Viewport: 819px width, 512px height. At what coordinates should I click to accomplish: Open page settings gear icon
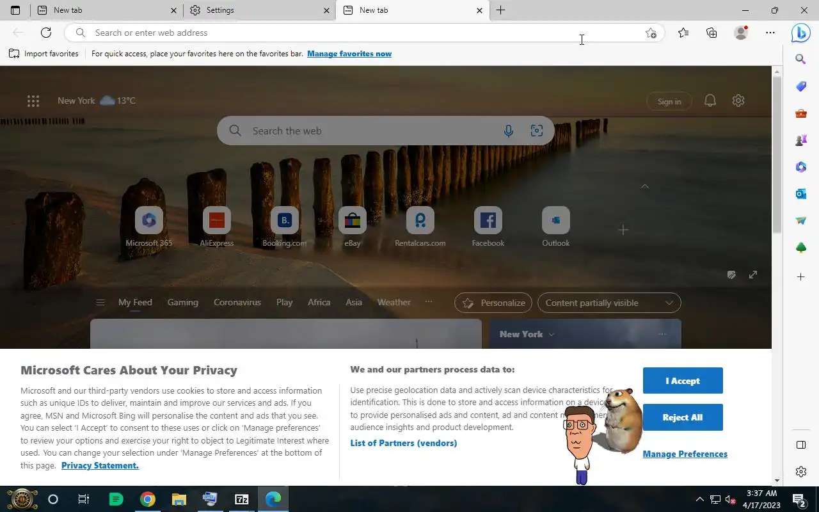coord(738,100)
